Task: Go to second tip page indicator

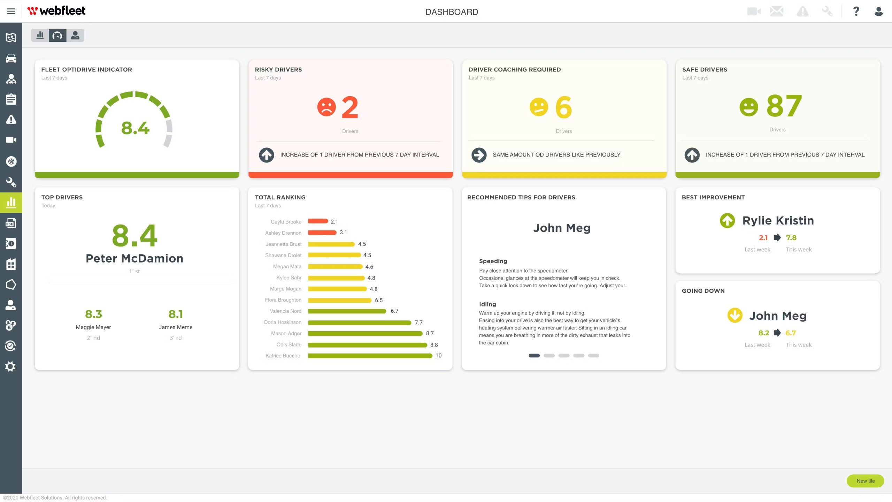Action: pos(549,356)
